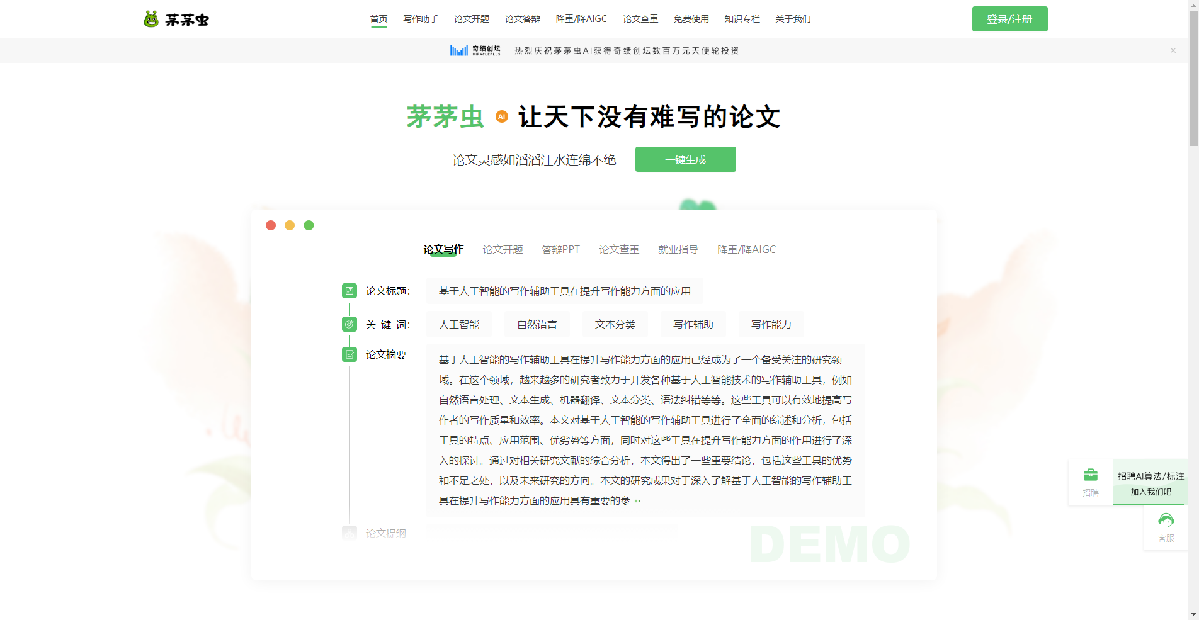The image size is (1199, 620).
Task: Click the 奇绩创坛 MiraclePlus logo in the banner
Action: click(x=475, y=50)
